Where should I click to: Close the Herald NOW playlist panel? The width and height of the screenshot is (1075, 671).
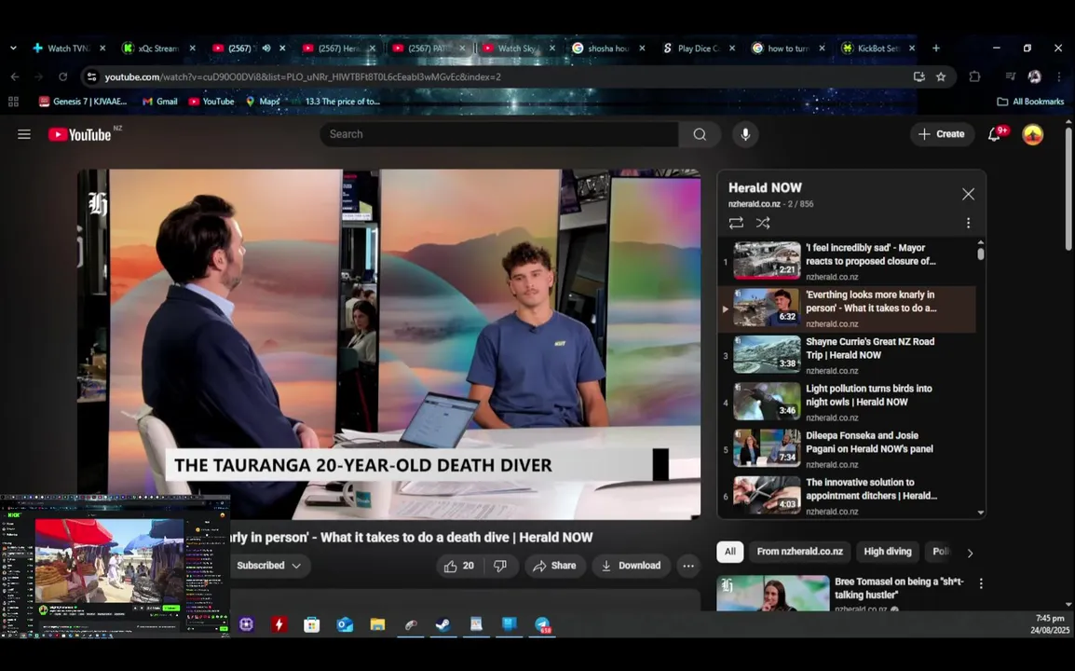[x=968, y=194]
